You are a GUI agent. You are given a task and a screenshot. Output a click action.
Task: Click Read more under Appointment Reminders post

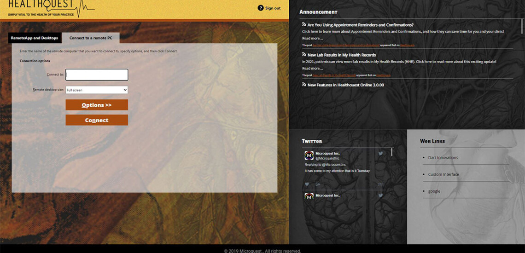[x=312, y=38]
